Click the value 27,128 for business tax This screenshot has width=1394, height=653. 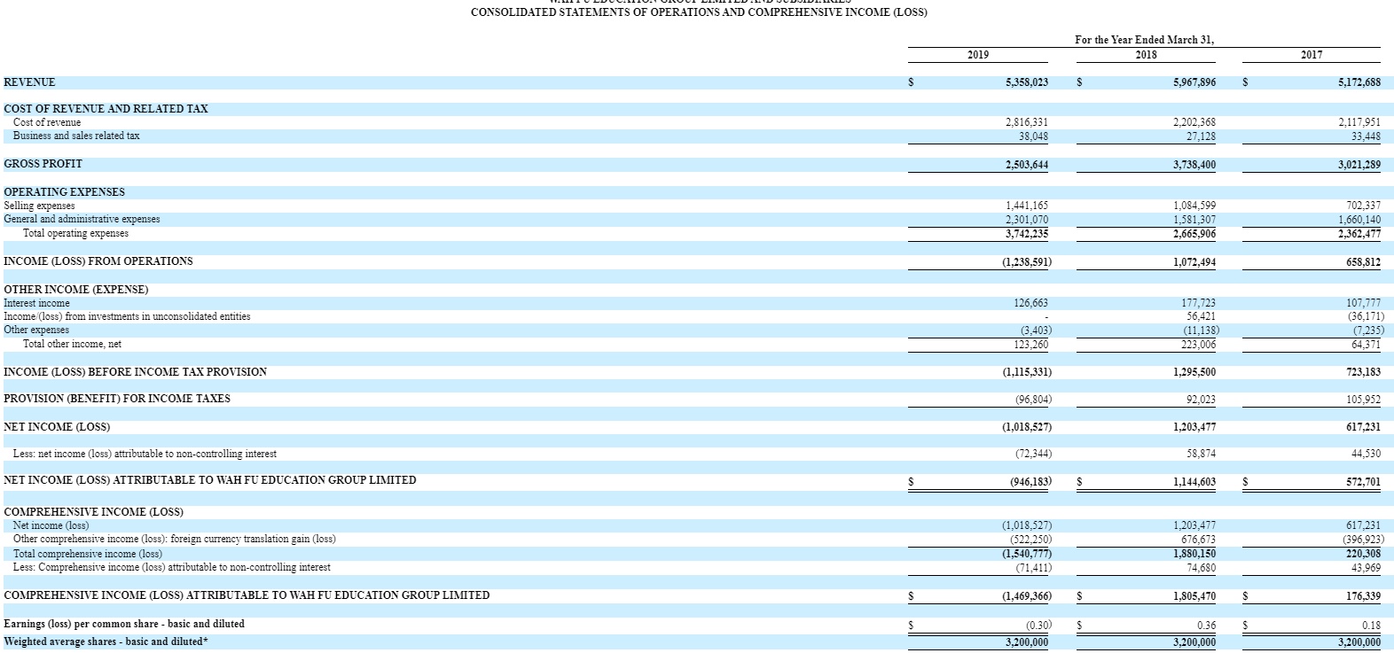tap(1201, 136)
